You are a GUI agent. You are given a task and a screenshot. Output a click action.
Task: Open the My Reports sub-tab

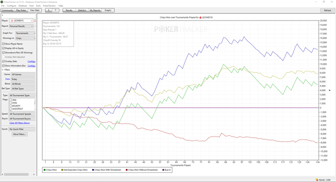click(95, 10)
